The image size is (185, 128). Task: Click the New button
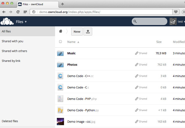(x=77, y=32)
